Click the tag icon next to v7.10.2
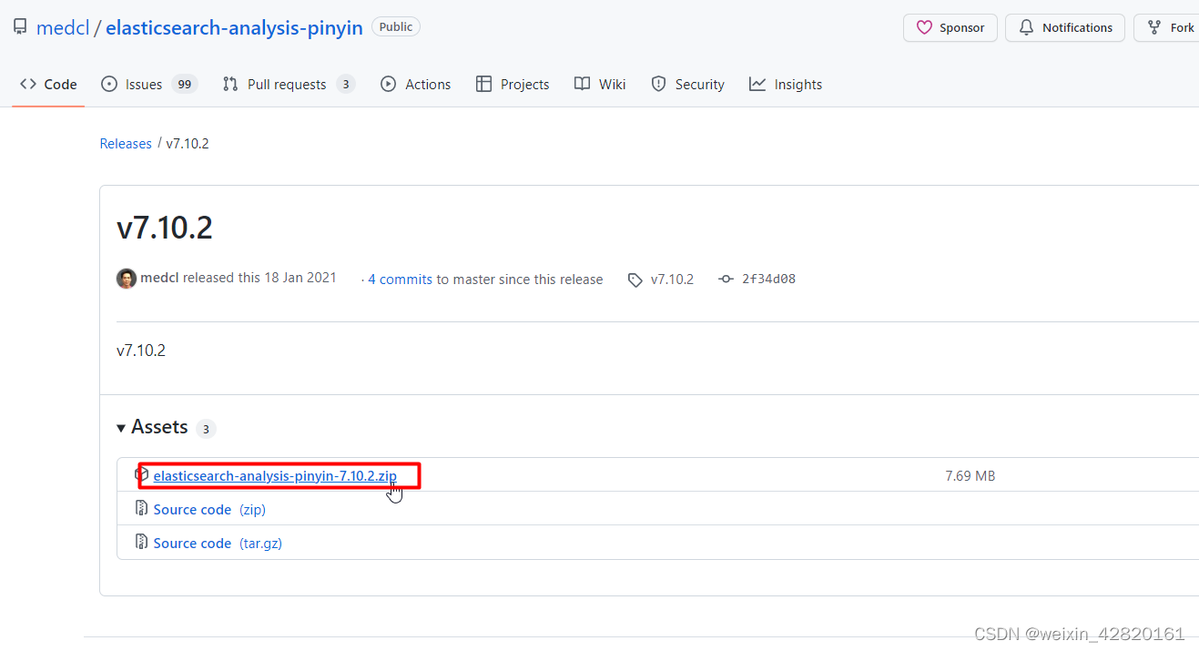Screen dimensions: 1199x651 pyautogui.click(x=635, y=280)
